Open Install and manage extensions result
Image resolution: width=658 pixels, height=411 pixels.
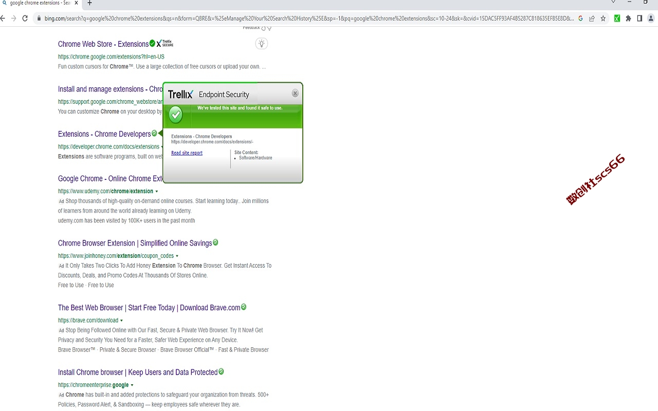110,89
